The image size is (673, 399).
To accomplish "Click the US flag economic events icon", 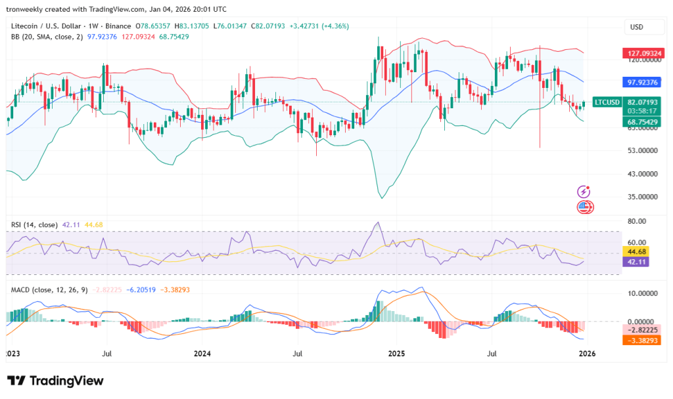I will coord(584,207).
